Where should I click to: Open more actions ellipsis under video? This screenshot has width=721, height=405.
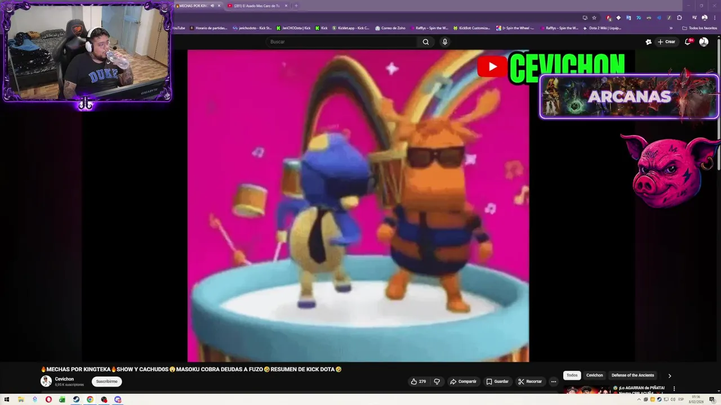pyautogui.click(x=553, y=381)
